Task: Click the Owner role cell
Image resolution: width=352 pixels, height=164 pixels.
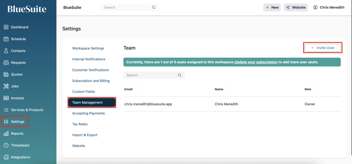Action: coord(310,104)
